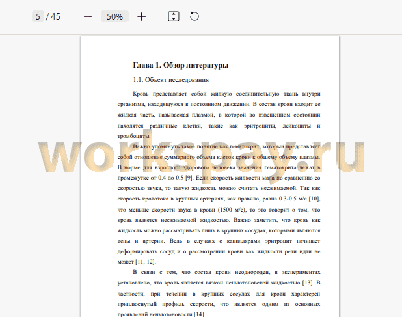The height and width of the screenshot is (317, 402).
Task: Zoom in with the plus button
Action: [x=141, y=17]
